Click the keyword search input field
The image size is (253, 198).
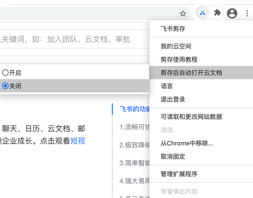74,39
